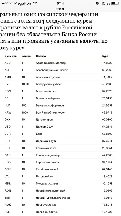121x216 pixels.
Task: Click the AUD currency code
Action: pyautogui.click(x=8, y=63)
